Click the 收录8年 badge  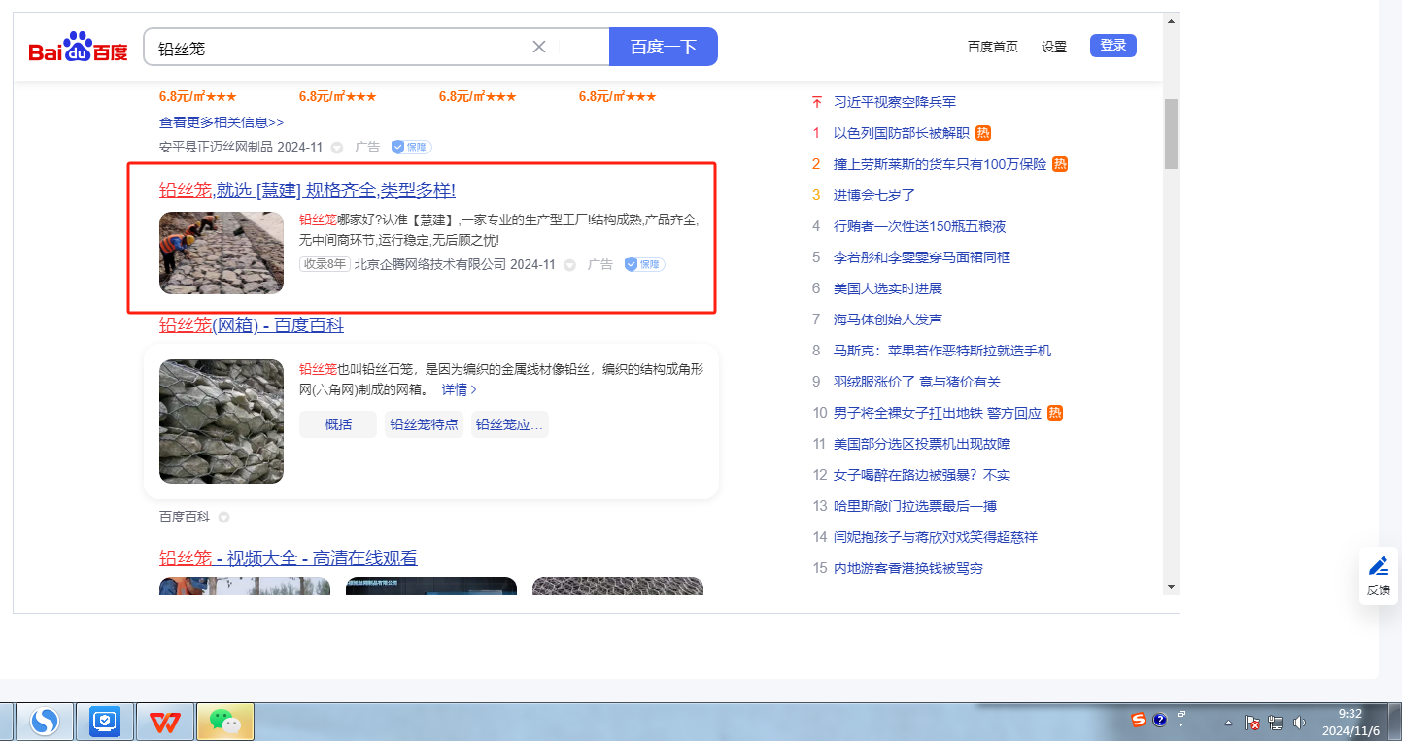click(x=325, y=264)
